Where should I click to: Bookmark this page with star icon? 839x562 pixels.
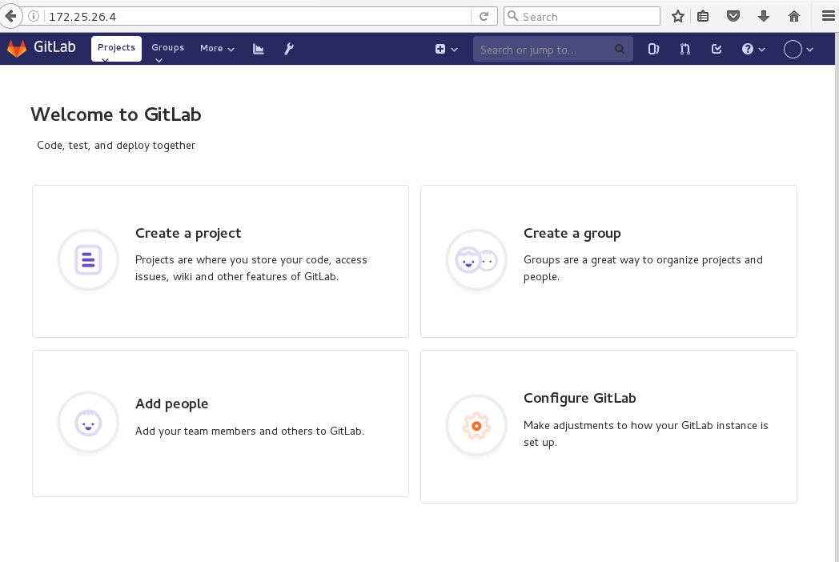pos(678,16)
